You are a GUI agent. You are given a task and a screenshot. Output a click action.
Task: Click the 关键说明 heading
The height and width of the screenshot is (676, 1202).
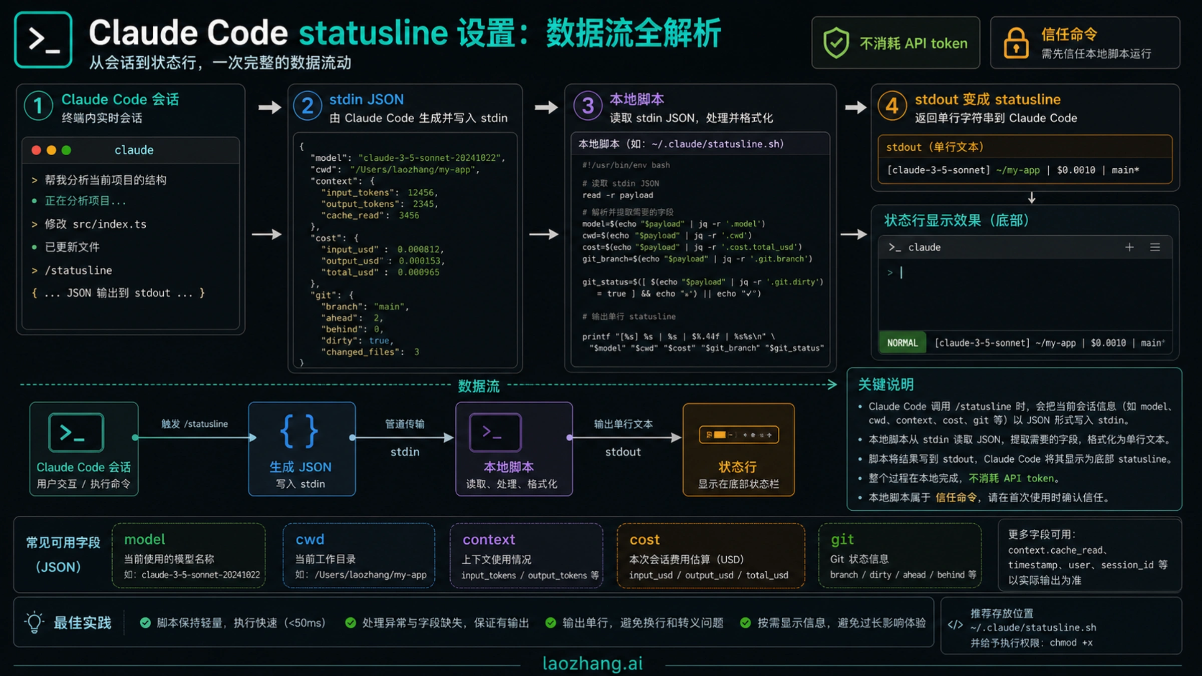click(x=885, y=385)
